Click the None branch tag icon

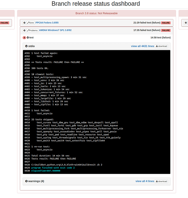pyautogui.click(x=30, y=23)
